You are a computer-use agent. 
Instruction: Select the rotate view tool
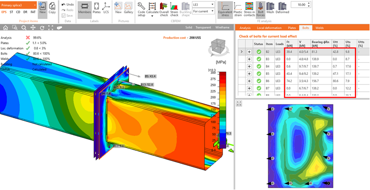42,28
